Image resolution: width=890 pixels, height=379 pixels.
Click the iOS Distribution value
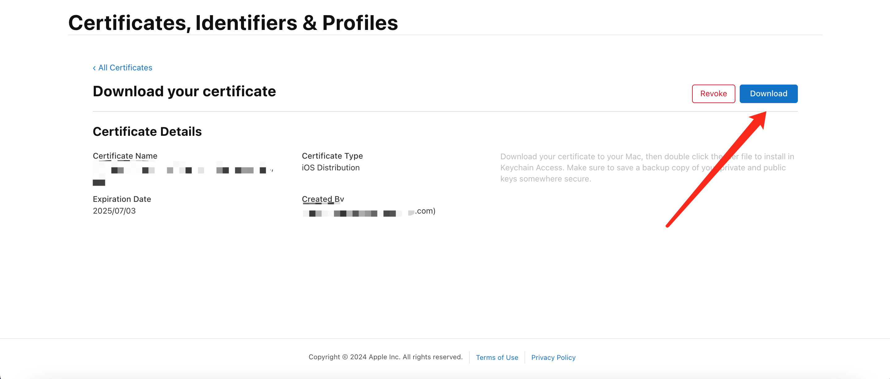pos(330,168)
